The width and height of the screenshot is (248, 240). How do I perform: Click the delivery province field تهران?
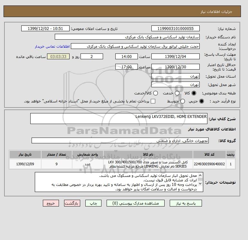click(176, 76)
